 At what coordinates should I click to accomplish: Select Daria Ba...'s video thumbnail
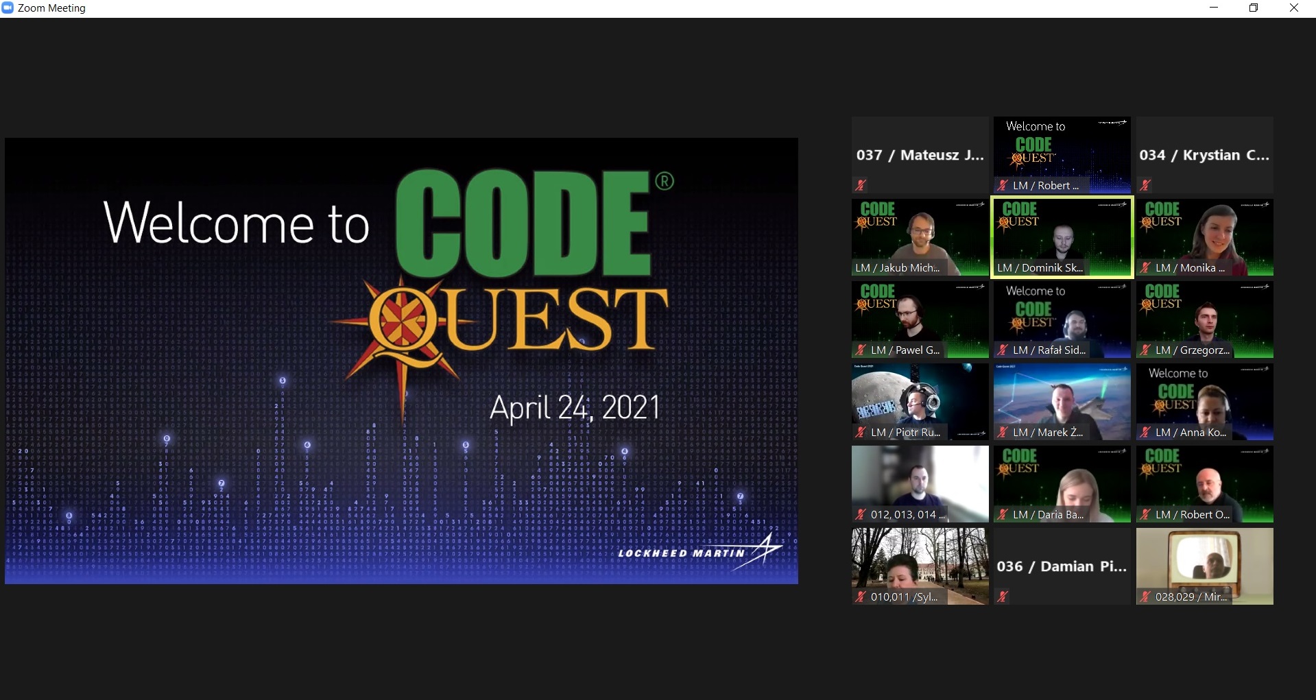click(x=1062, y=484)
